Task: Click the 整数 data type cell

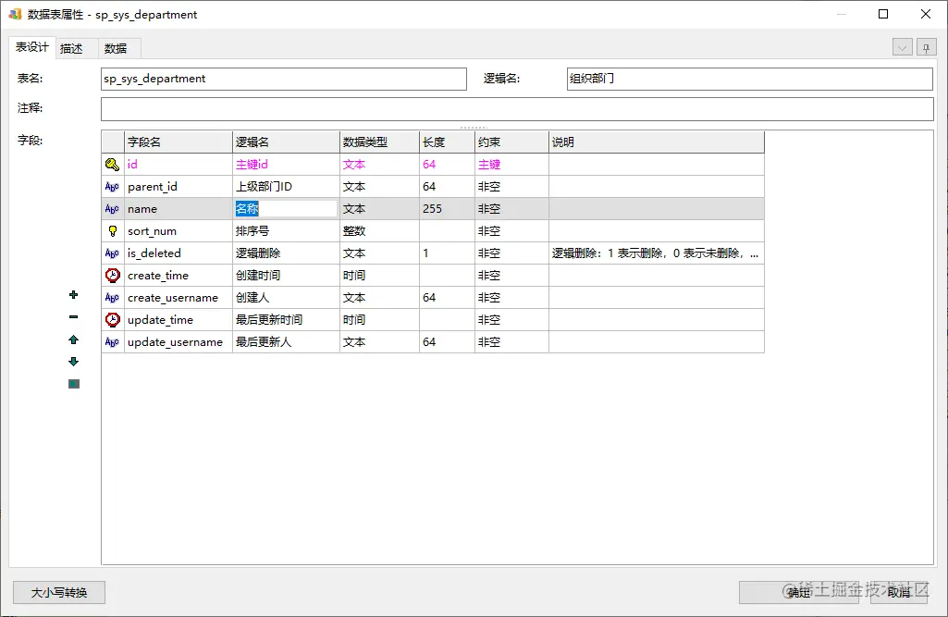Action: pyautogui.click(x=380, y=231)
